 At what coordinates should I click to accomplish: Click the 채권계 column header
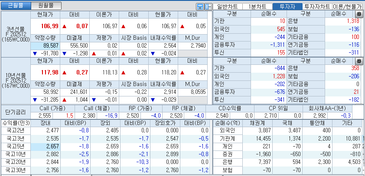tap(257, 123)
